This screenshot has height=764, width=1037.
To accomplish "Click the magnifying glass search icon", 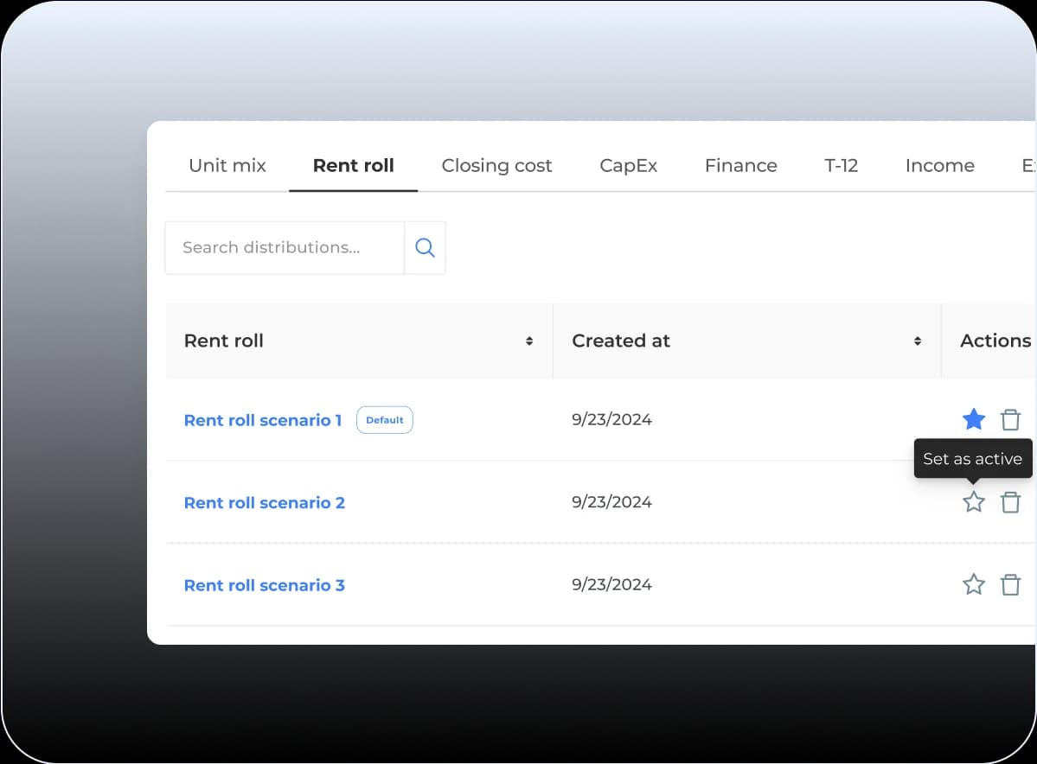I will [425, 248].
